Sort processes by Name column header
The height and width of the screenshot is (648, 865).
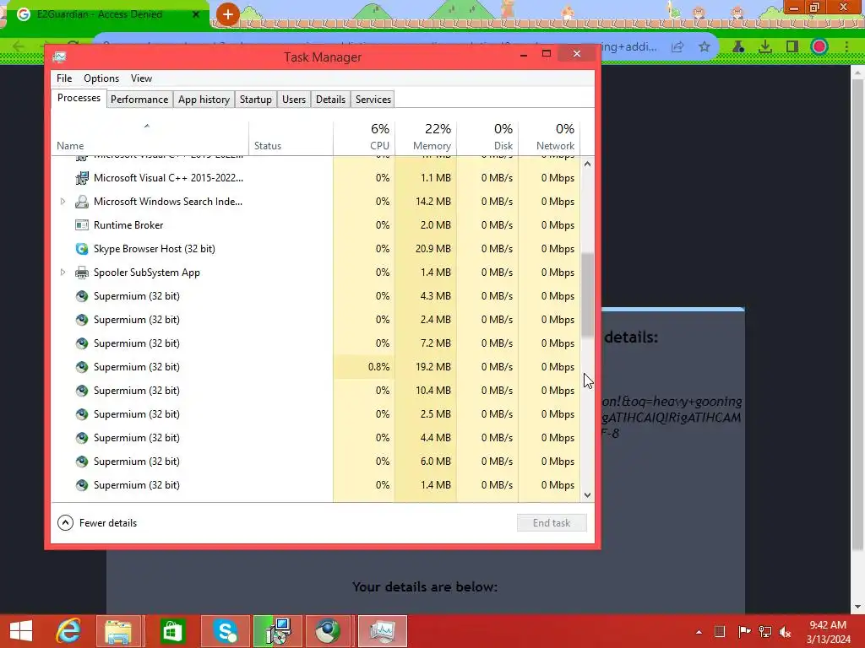point(150,138)
